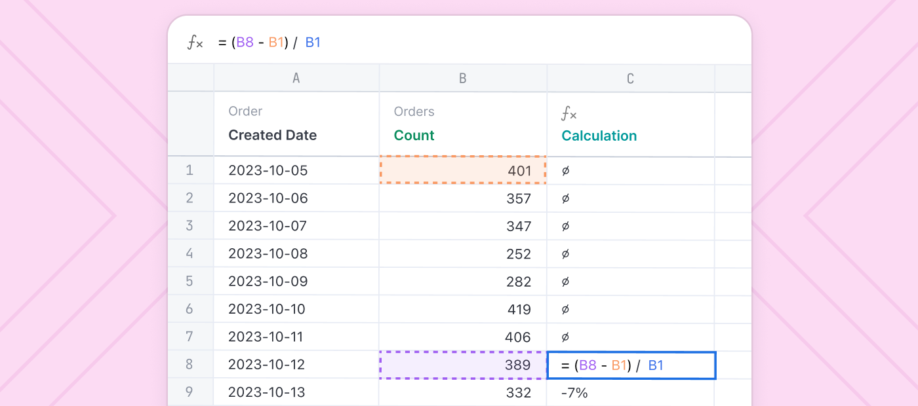Image resolution: width=918 pixels, height=406 pixels.
Task: Click the purple highlighted cell with 389
Action: click(463, 365)
